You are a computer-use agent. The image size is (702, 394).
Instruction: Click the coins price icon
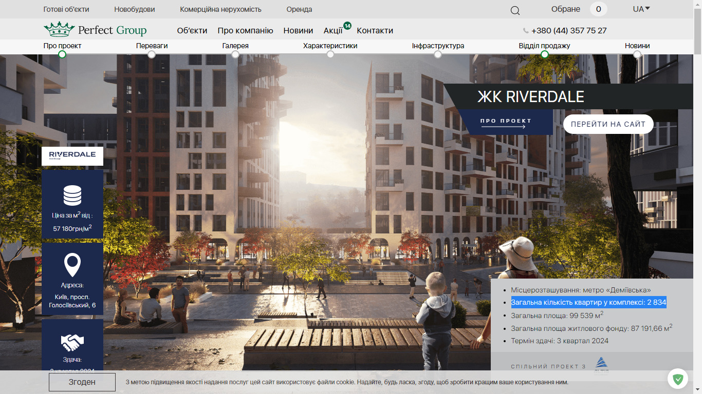point(72,195)
